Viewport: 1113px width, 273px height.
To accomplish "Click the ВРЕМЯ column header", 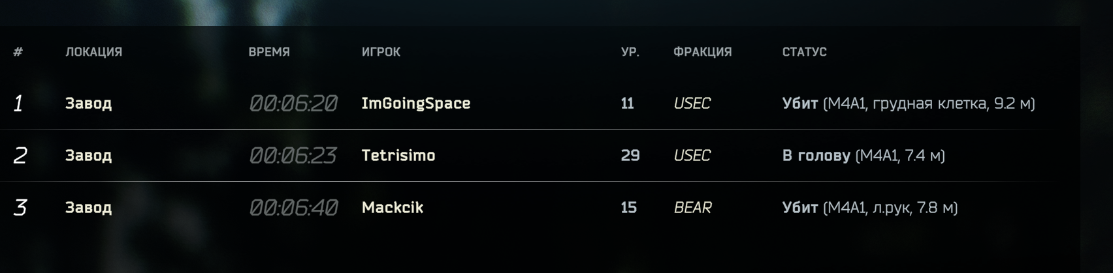I will 269,52.
